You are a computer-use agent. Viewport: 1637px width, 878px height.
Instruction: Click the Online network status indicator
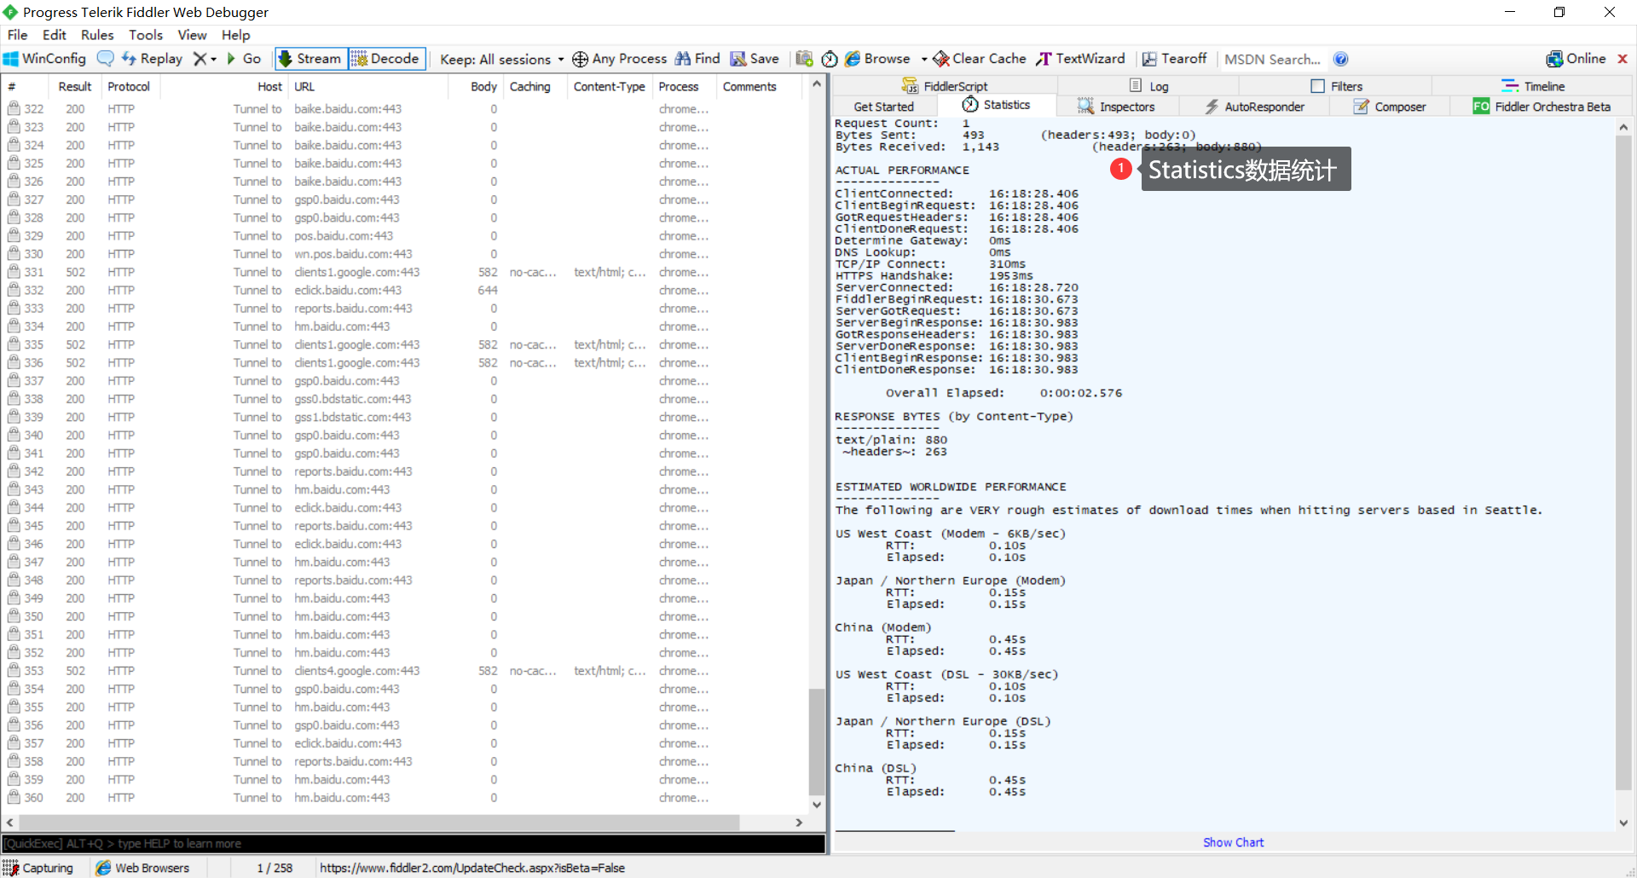click(1576, 59)
